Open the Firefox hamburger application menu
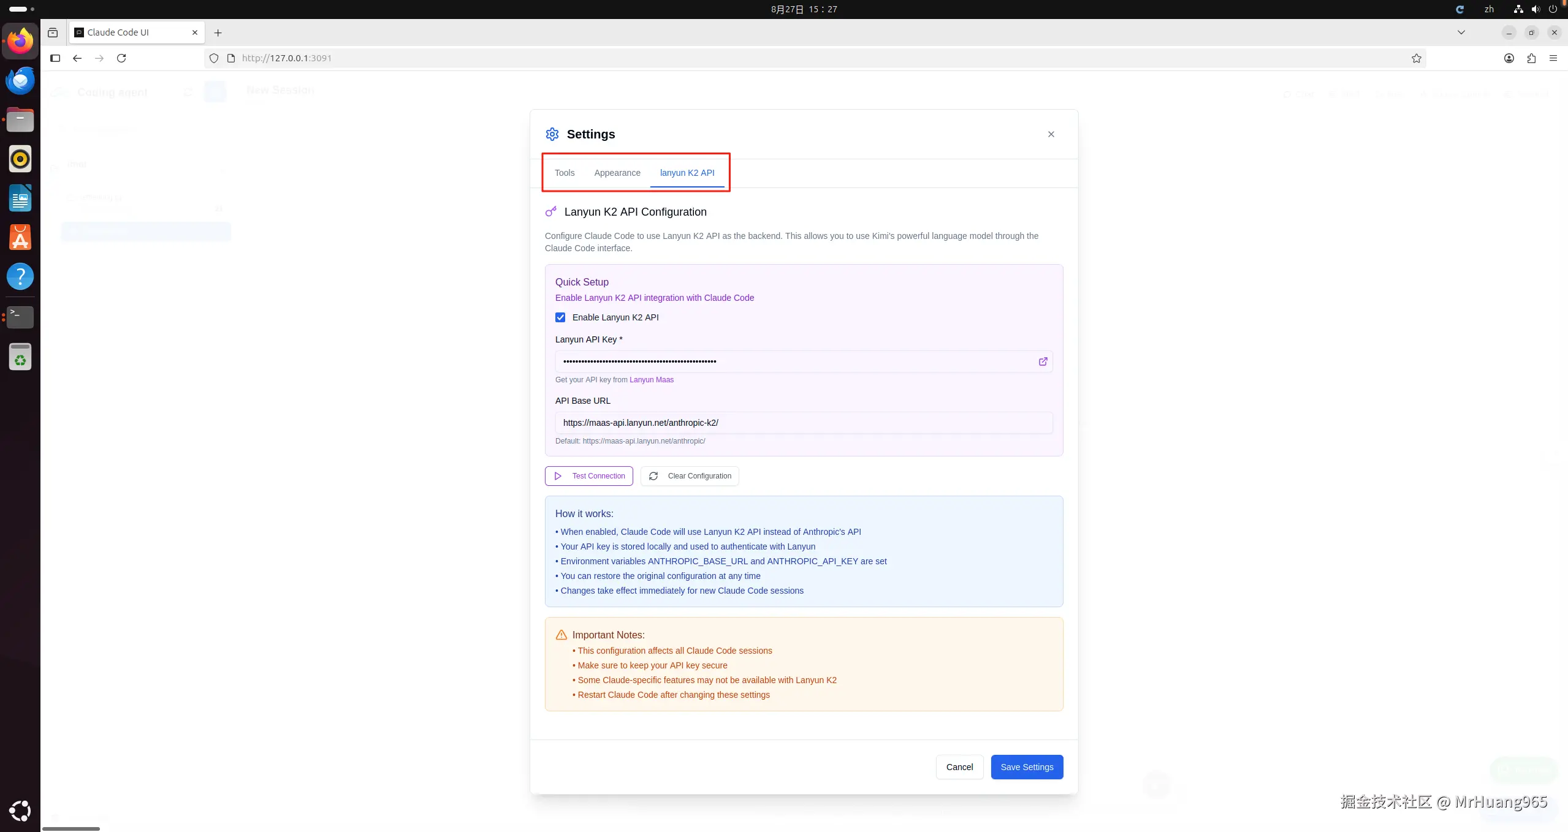1568x832 pixels. [x=1553, y=58]
